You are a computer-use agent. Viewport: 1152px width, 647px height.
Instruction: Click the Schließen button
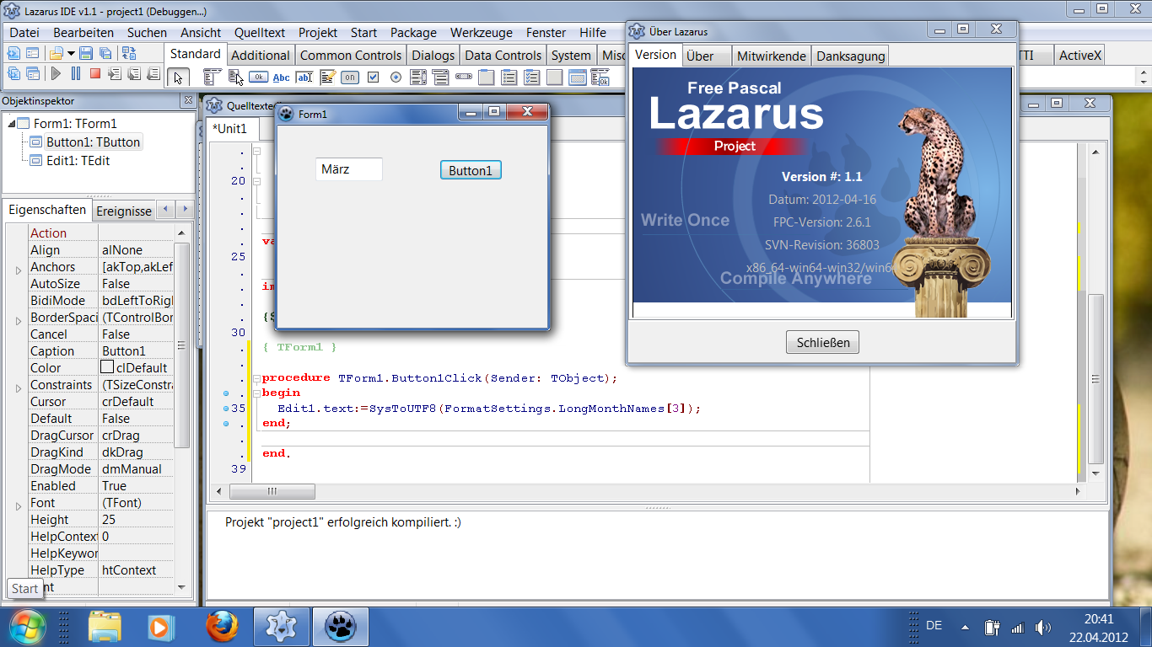click(823, 342)
